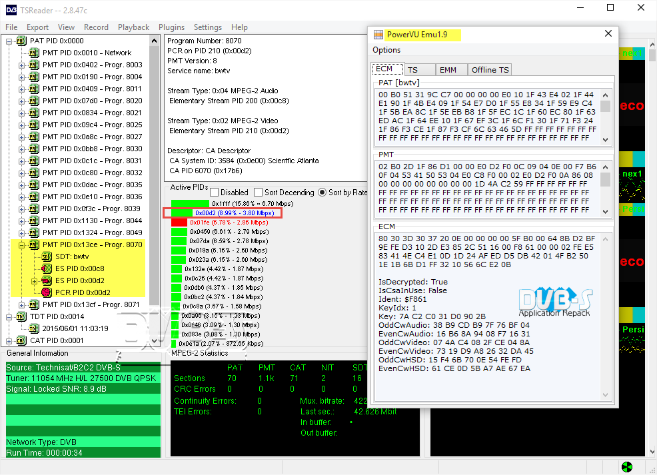This screenshot has width=657, height=475.
Task: Open the Record menu
Action: pos(96,27)
